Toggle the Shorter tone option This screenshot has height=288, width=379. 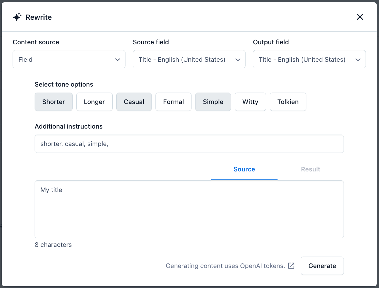tap(53, 102)
